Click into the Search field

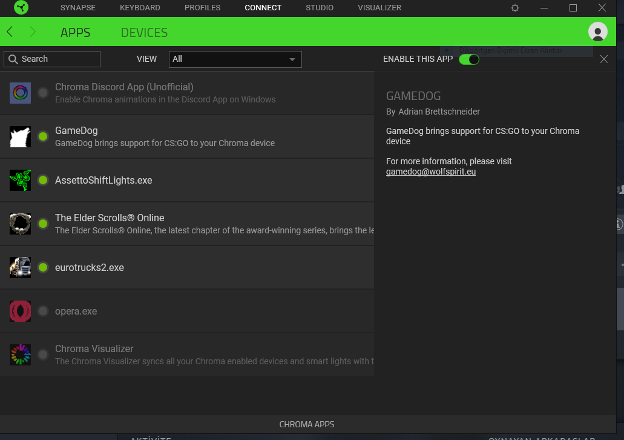click(52, 59)
